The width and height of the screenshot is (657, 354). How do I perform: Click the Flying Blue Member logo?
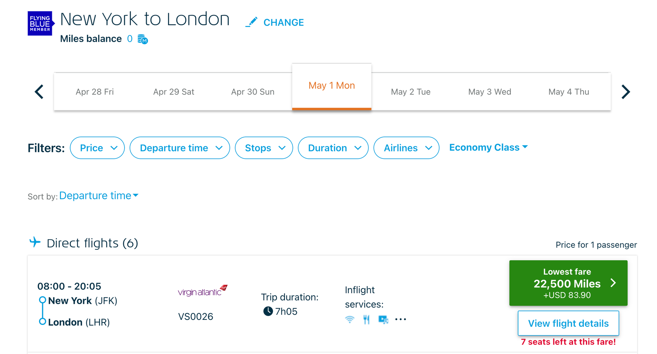pyautogui.click(x=41, y=23)
